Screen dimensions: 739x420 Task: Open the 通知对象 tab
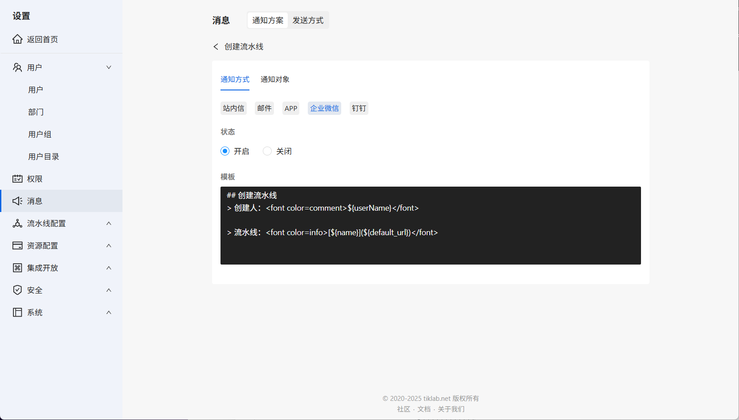(x=275, y=79)
